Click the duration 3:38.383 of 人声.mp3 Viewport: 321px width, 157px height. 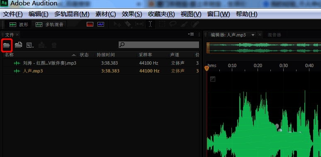[110, 71]
